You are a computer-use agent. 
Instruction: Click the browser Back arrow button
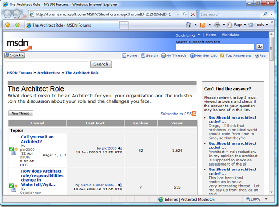[x=8, y=14]
